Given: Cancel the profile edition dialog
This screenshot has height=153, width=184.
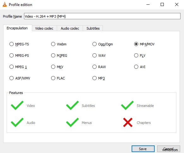Looking at the screenshot, I should click(169, 149).
